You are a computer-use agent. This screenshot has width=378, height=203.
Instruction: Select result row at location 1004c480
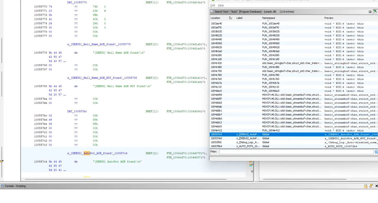tap(294, 67)
